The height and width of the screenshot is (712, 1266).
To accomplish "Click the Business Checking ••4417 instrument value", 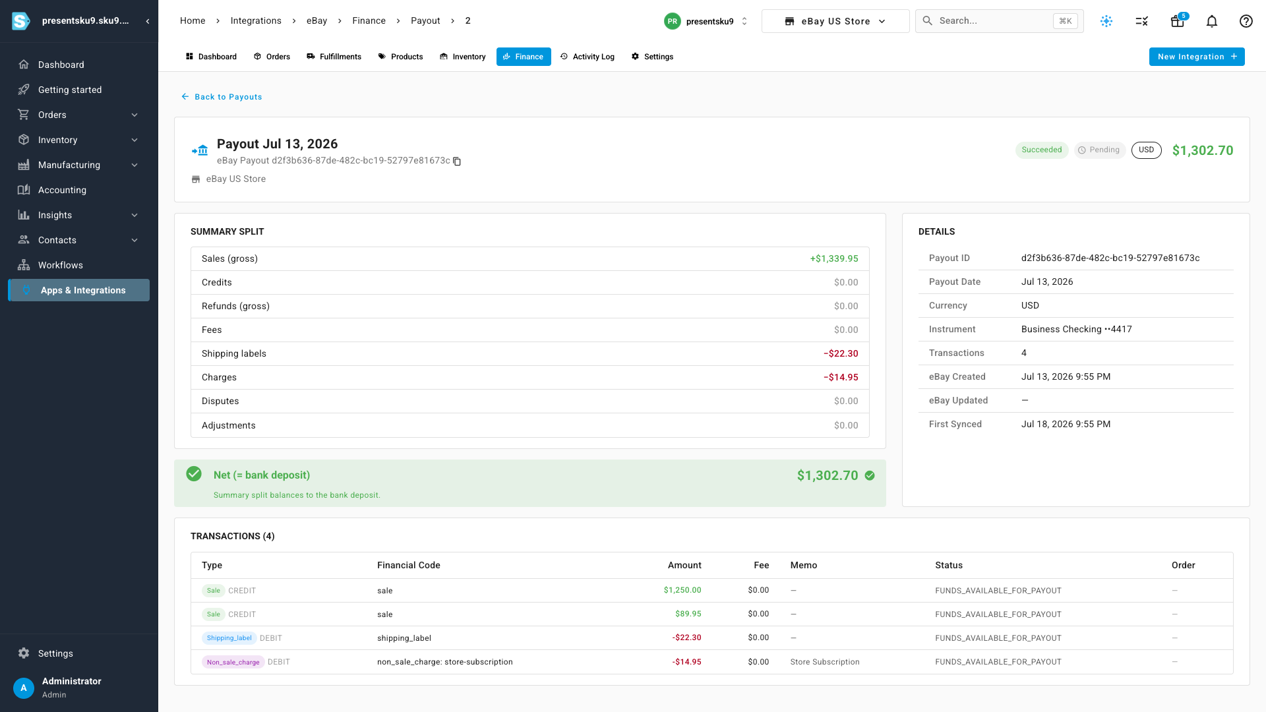I will [1076, 329].
